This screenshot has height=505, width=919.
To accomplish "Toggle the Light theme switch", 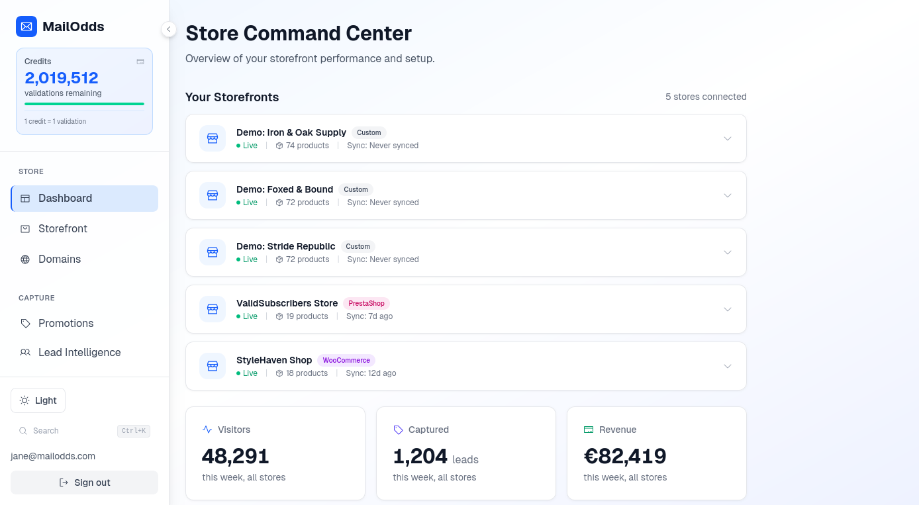I will 38,400.
